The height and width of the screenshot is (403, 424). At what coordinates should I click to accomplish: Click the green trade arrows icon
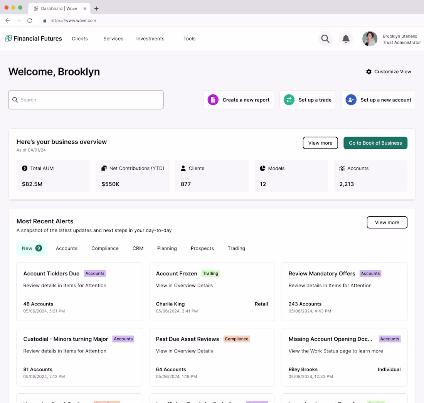tap(289, 100)
